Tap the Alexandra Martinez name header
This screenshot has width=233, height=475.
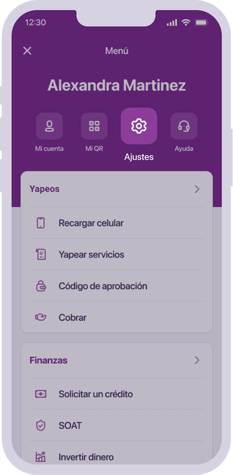pyautogui.click(x=116, y=85)
